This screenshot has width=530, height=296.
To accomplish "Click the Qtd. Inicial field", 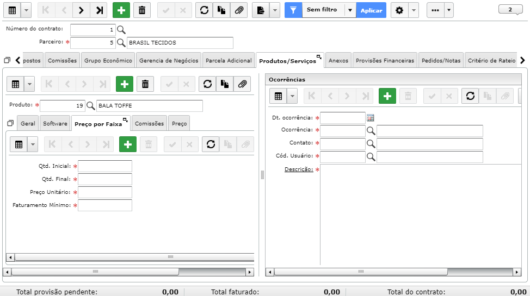I will pyautogui.click(x=105, y=166).
